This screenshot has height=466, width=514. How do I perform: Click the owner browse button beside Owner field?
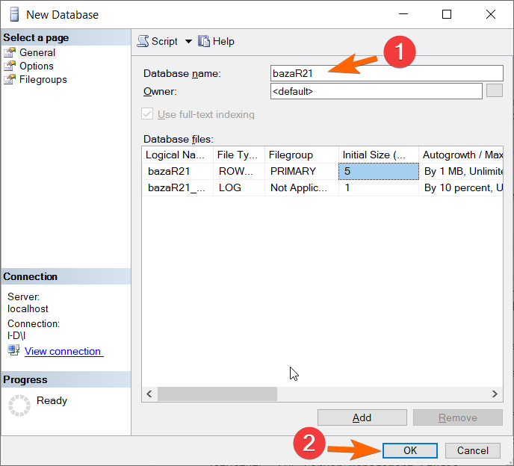click(x=495, y=91)
